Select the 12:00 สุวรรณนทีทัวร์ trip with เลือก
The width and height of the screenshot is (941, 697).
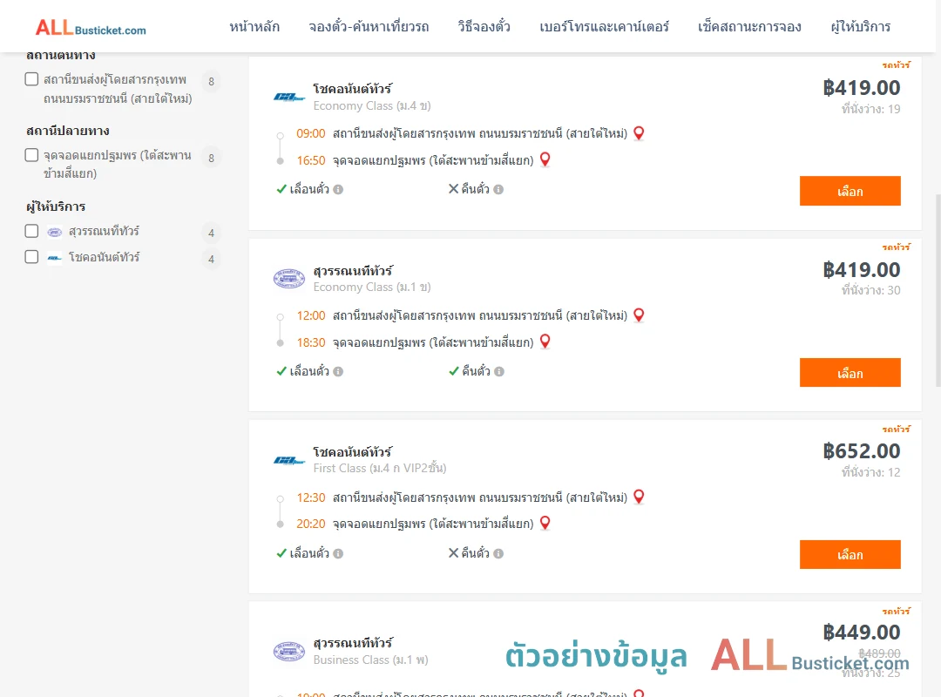point(850,373)
